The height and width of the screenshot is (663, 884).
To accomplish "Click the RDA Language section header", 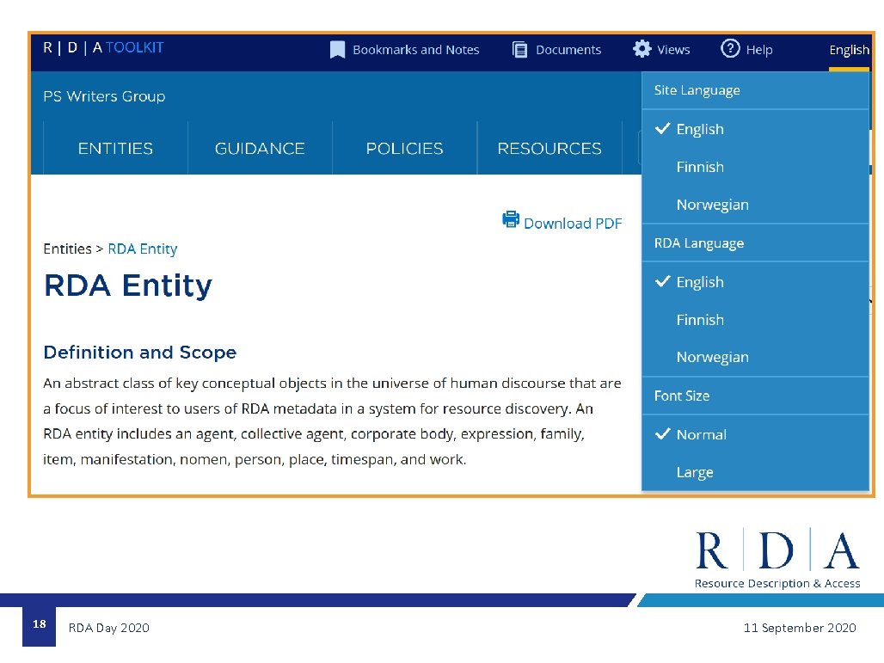I will point(756,243).
